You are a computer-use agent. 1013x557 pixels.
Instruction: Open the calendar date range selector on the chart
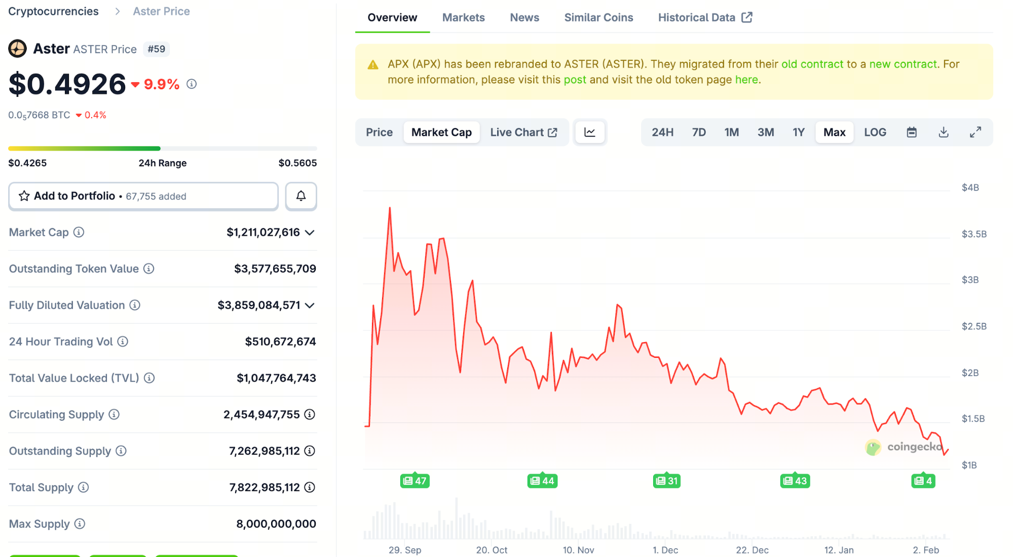click(x=912, y=132)
